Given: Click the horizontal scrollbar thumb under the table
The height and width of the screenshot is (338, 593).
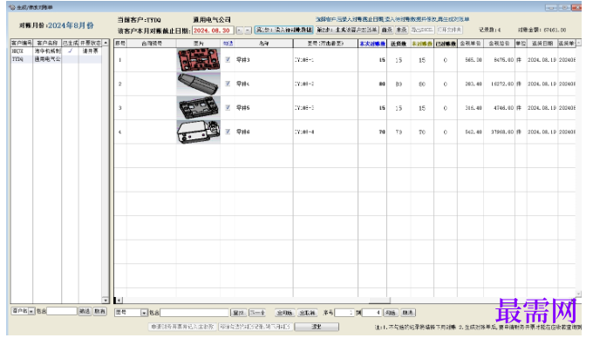Looking at the screenshot, I should pos(379,301).
